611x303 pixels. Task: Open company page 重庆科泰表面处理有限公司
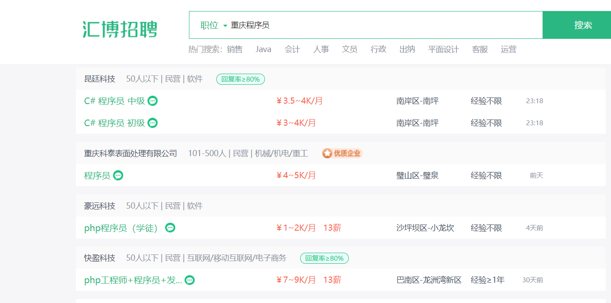[x=131, y=153]
